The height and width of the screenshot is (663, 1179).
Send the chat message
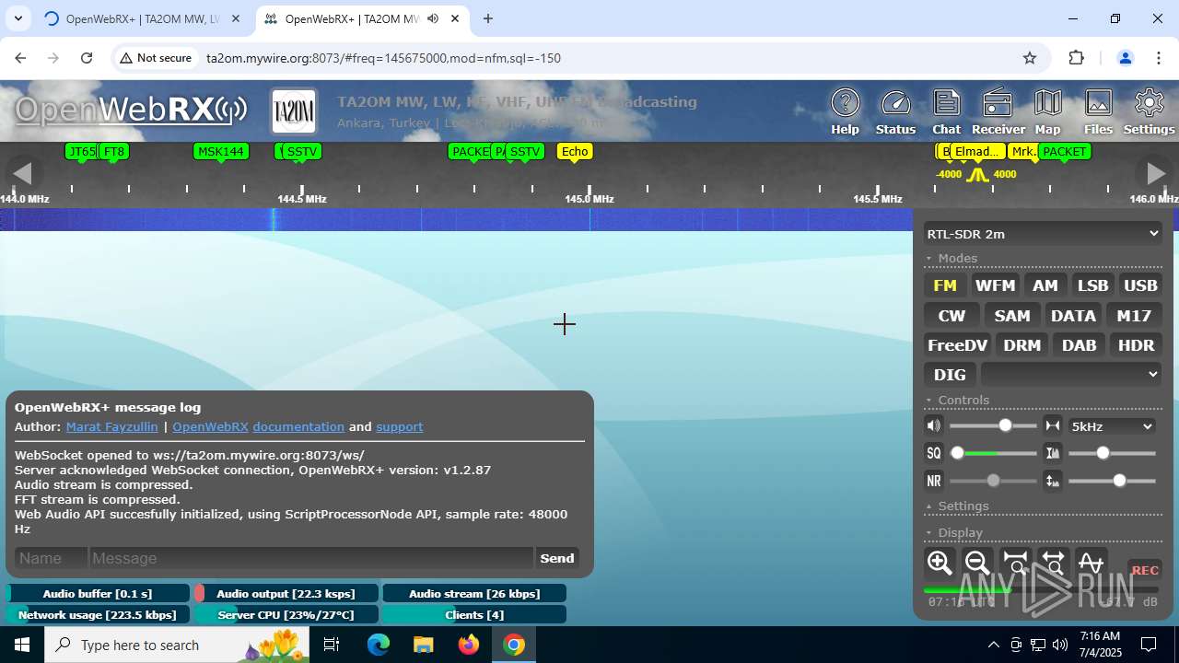click(557, 558)
